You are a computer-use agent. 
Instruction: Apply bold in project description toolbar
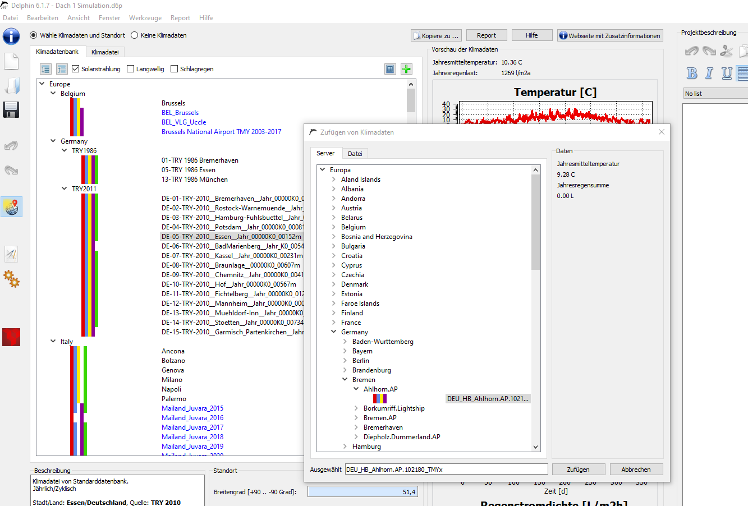click(692, 73)
